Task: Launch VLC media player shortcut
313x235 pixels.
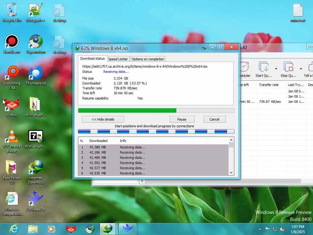Action: pyautogui.click(x=12, y=141)
